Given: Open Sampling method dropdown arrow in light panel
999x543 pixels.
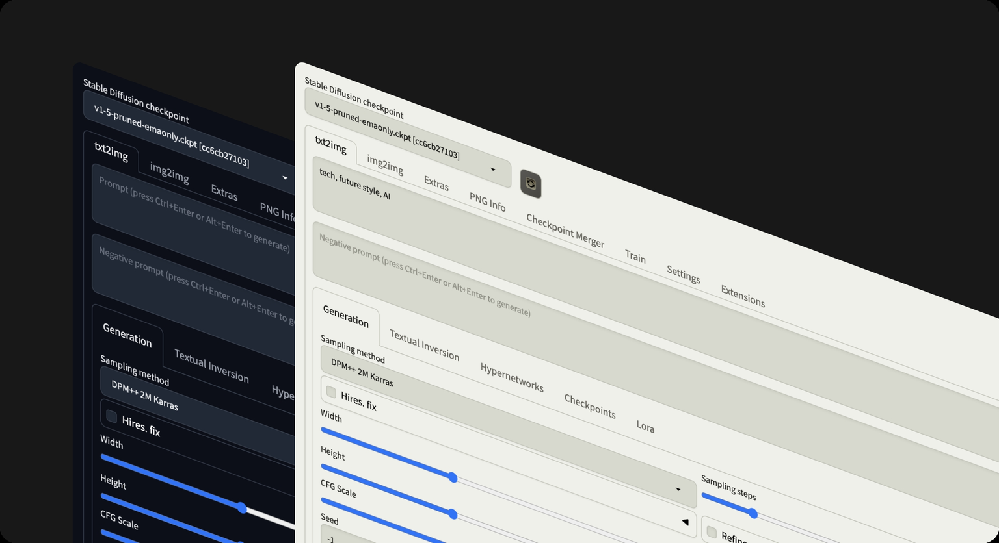Looking at the screenshot, I should tap(678, 490).
